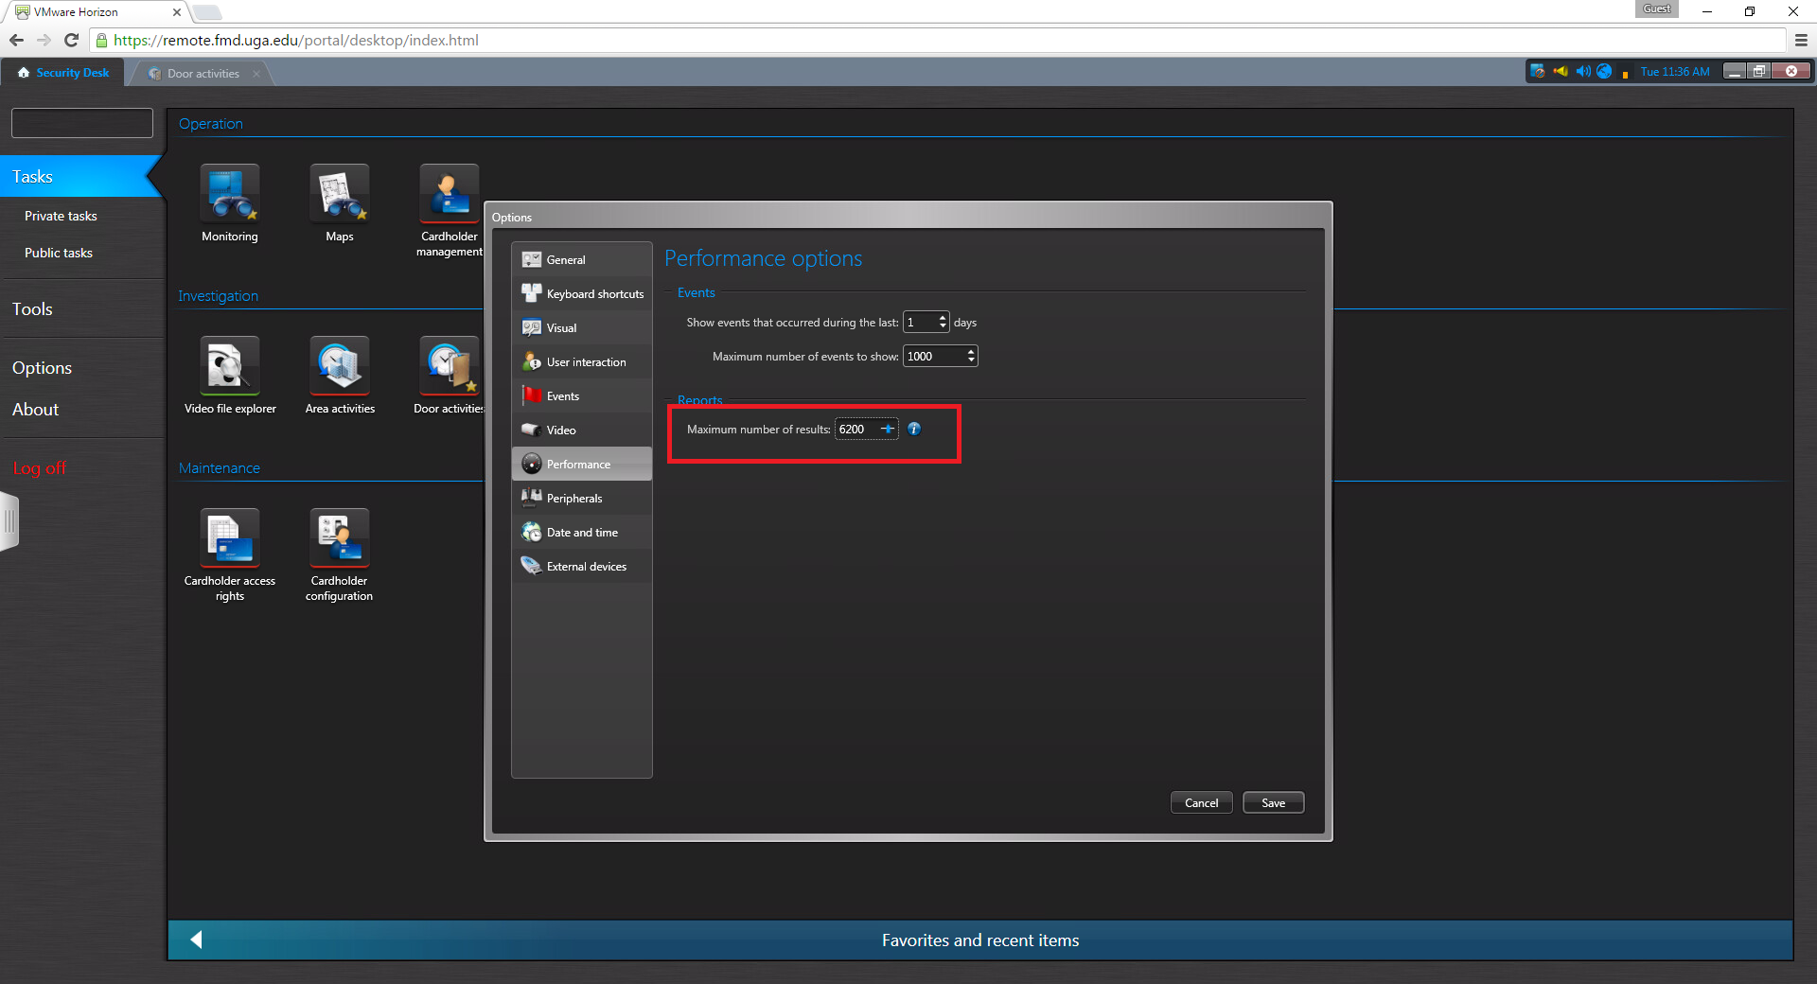Open Cardholder configuration task icon
The height and width of the screenshot is (984, 1817).
coord(339,538)
